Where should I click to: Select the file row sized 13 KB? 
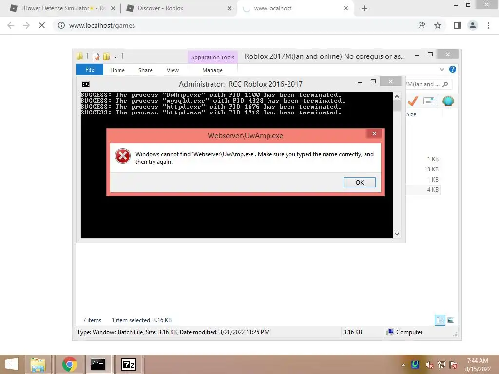(x=423, y=169)
